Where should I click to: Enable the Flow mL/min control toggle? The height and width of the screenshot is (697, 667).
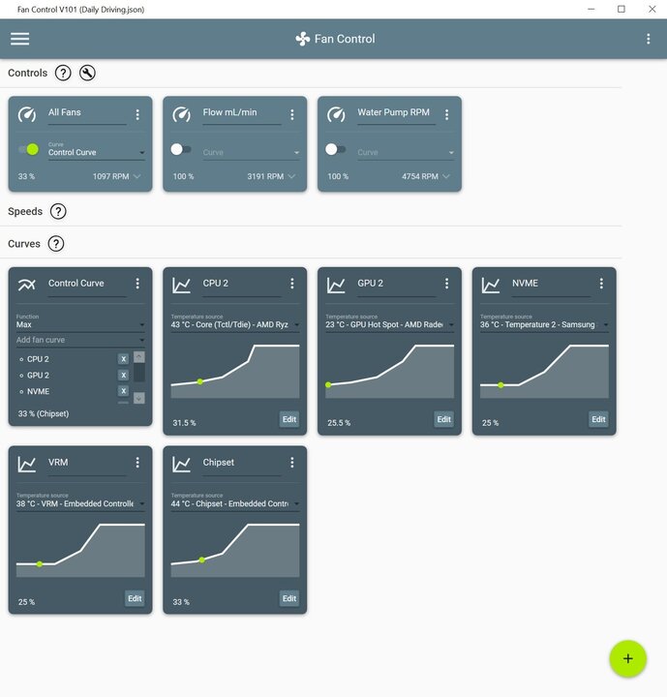coord(181,149)
